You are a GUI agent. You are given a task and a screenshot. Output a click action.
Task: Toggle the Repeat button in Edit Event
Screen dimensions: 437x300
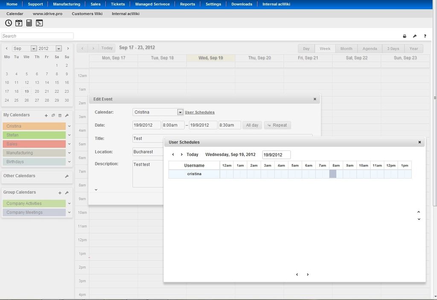point(277,125)
